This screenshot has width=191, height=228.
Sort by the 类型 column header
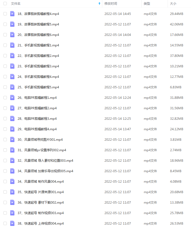coord(147,3)
